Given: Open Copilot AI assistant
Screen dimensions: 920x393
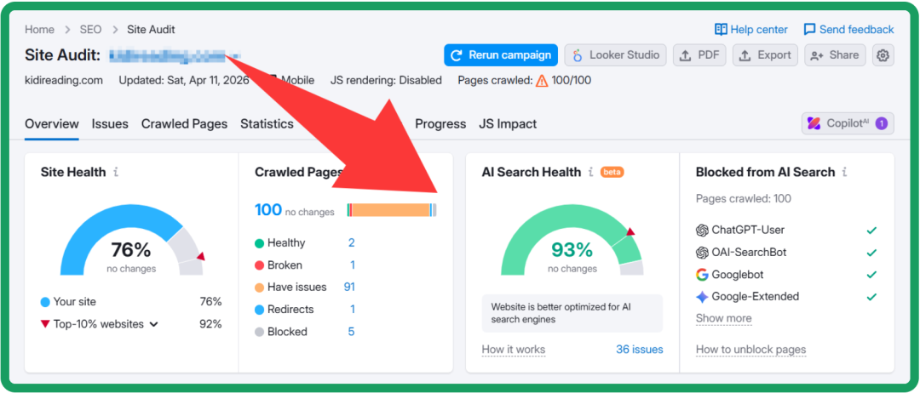Looking at the screenshot, I should (x=848, y=123).
